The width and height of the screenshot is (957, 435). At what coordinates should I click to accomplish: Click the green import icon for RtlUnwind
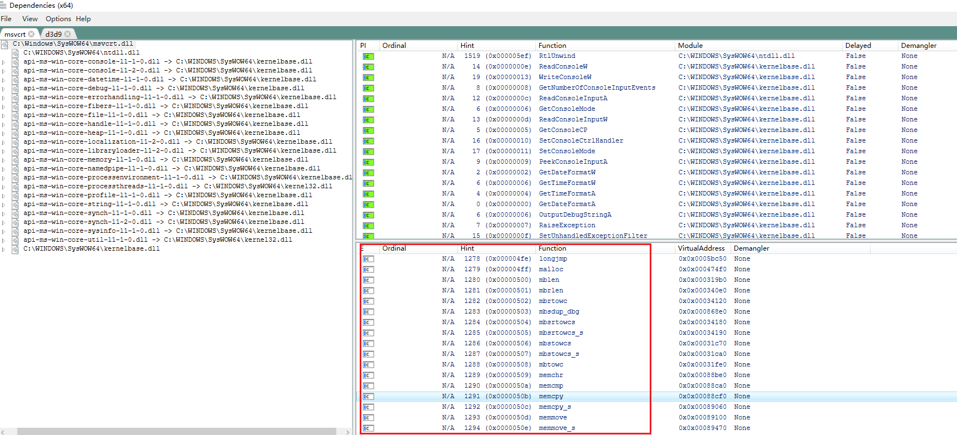click(368, 56)
